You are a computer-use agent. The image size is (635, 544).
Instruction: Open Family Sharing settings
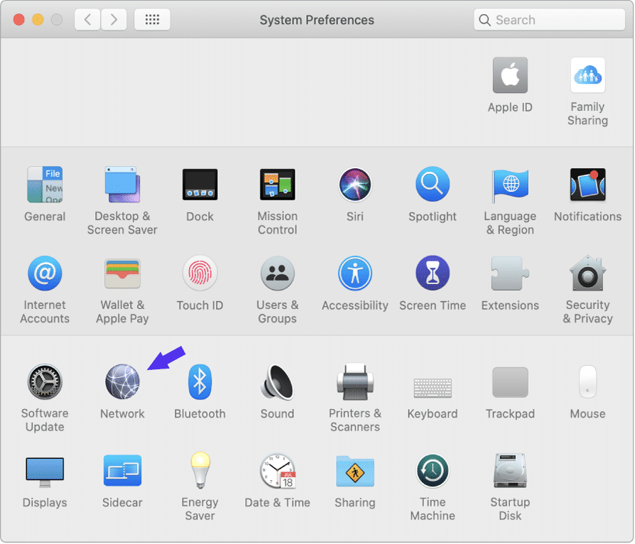pos(587,75)
